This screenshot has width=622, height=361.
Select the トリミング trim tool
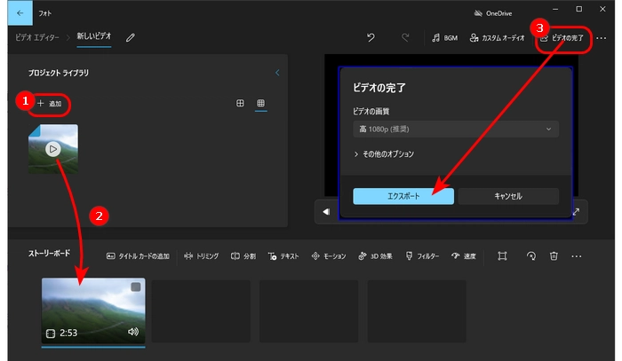coord(202,256)
